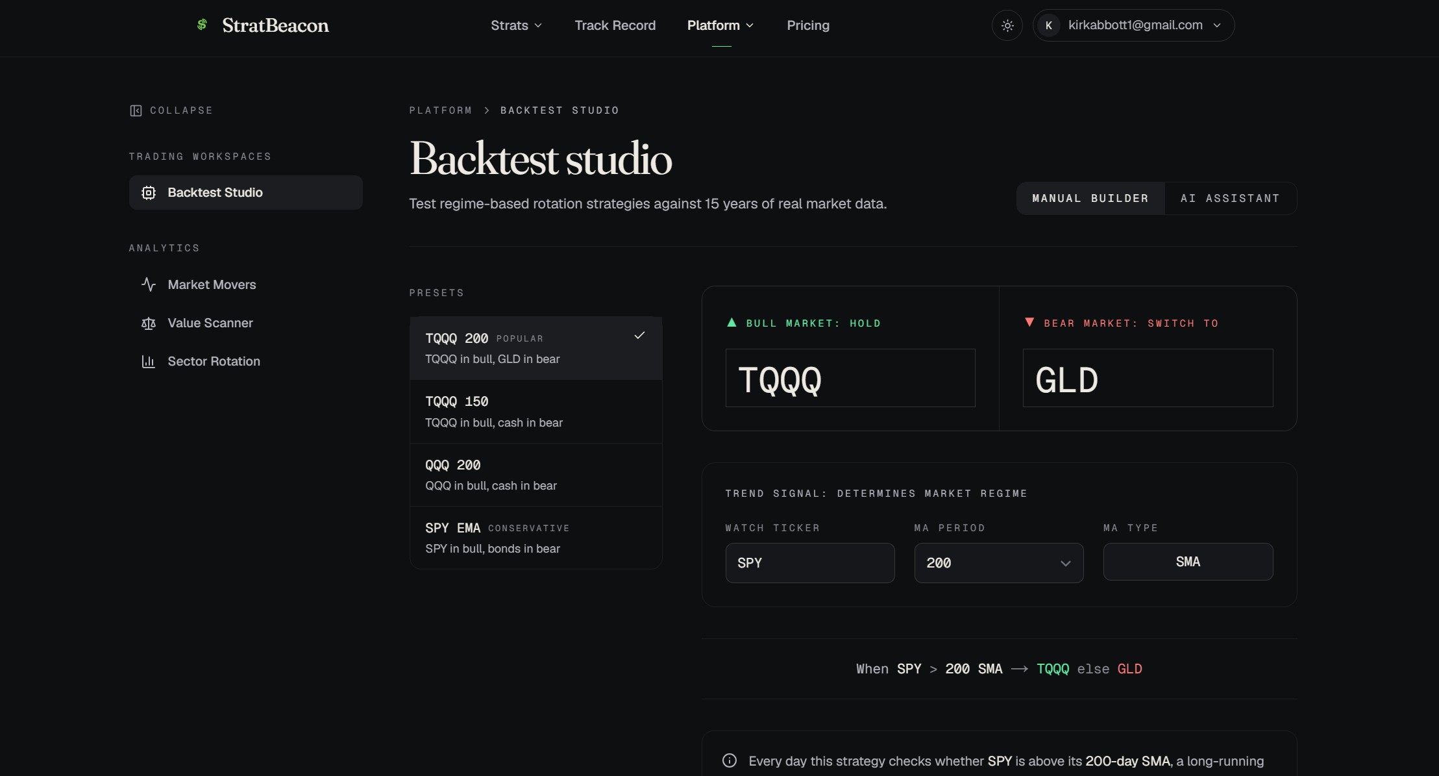Open the MA Period 200 dropdown
The image size is (1439, 776).
[999, 563]
